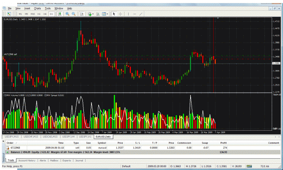Toggle the chart shift icon
Screen dimensions: 283x170
click(82, 14)
